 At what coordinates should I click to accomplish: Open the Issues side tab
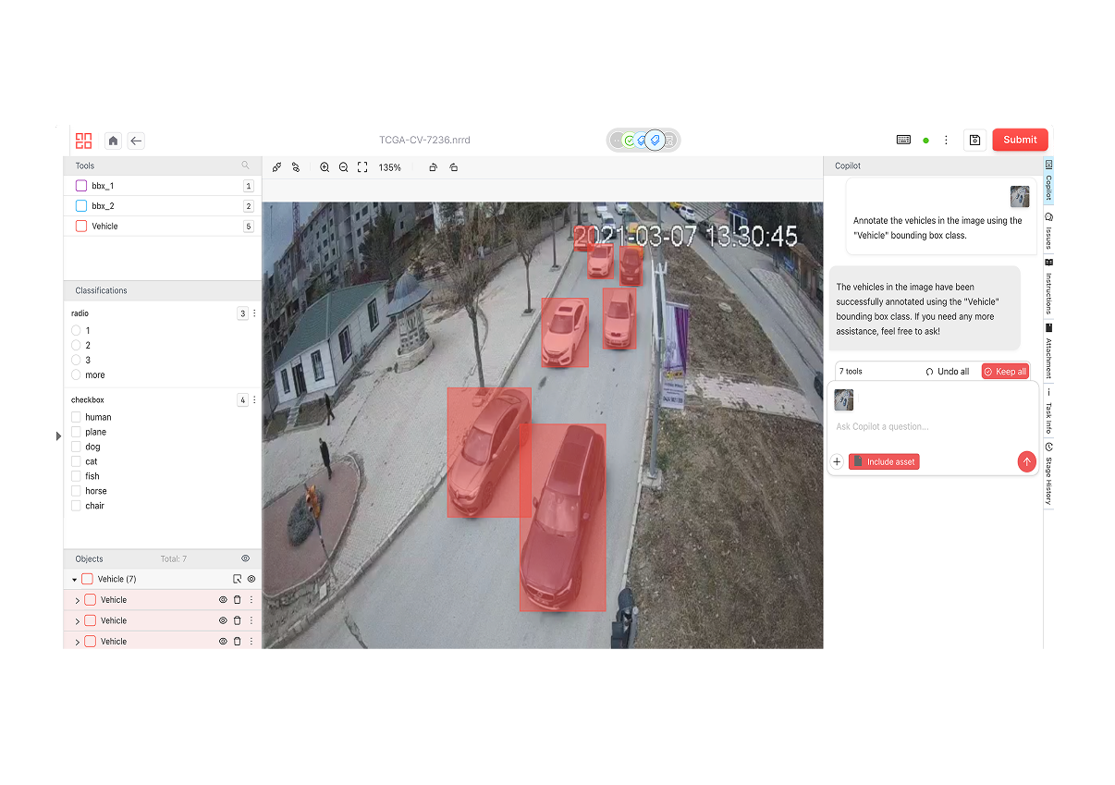coord(1048,232)
